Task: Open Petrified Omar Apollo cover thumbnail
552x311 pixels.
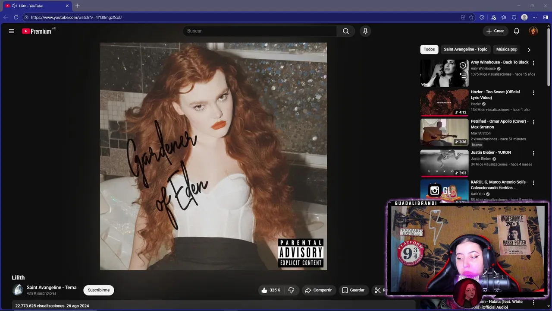Action: 444,132
